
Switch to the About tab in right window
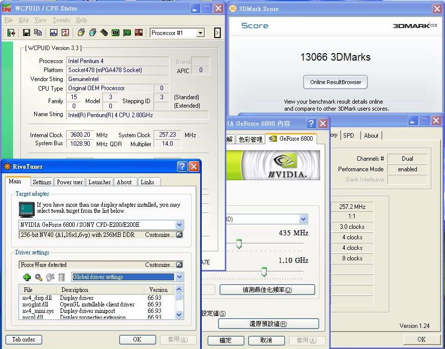[x=371, y=136]
